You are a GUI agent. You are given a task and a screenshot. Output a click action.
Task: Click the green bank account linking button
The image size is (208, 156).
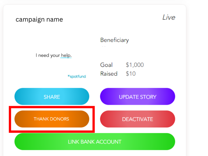[x=95, y=142]
